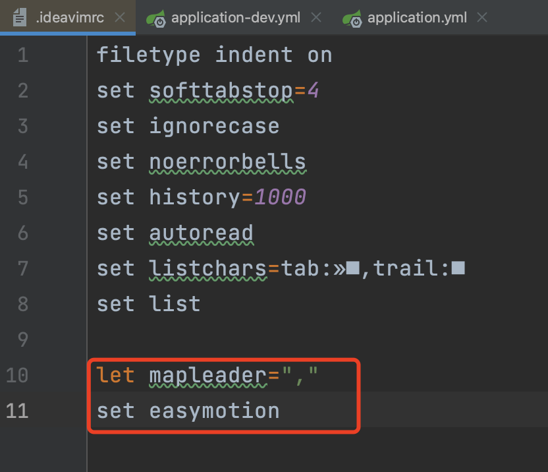Click line number 5 in the gutter
The image size is (548, 472).
tap(23, 197)
